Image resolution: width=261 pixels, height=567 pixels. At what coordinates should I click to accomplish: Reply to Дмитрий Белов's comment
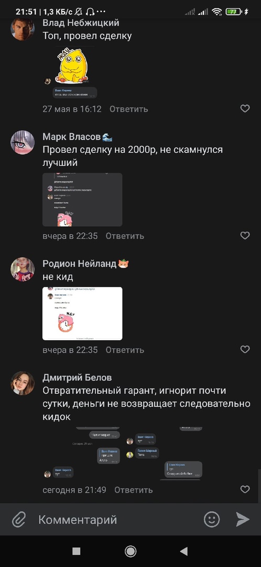(x=134, y=490)
